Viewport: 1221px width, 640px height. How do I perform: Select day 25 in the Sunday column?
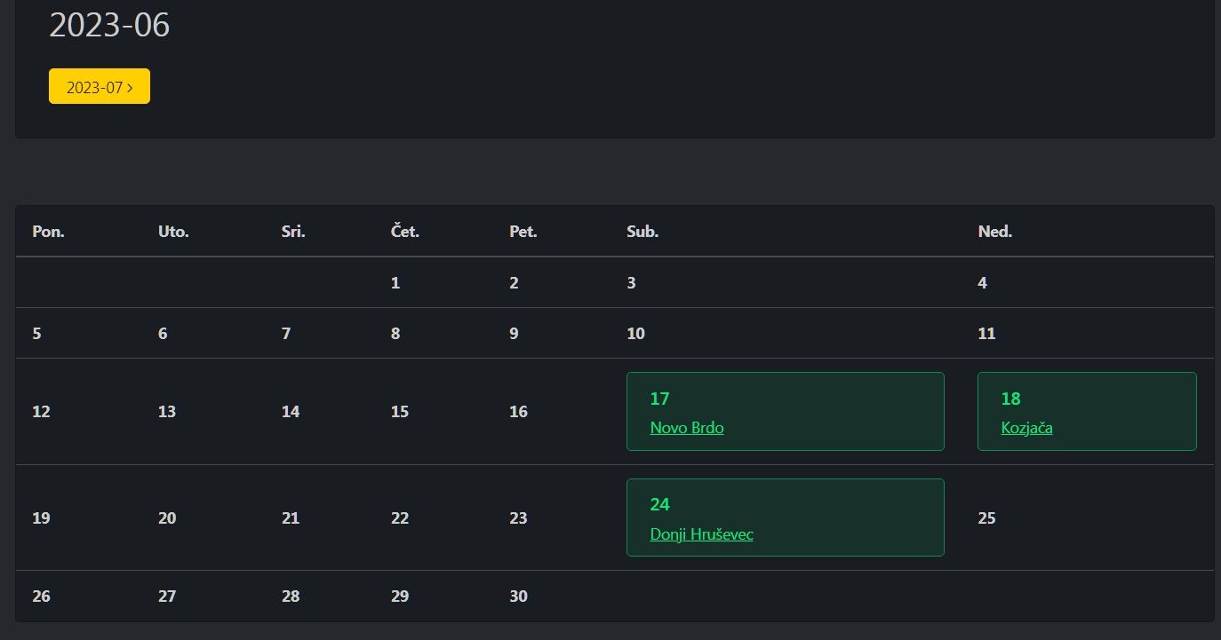986,518
